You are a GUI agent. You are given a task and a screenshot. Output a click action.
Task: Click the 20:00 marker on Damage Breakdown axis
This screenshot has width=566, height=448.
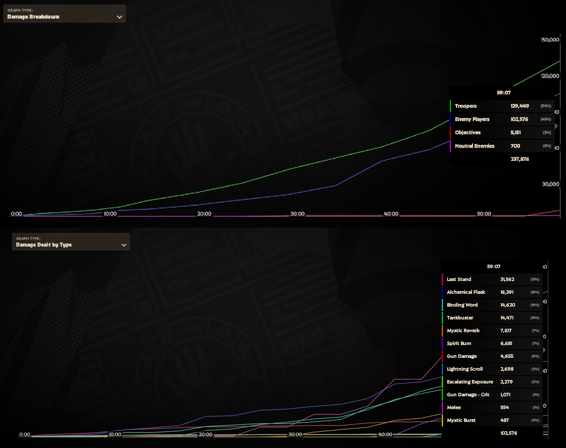click(x=204, y=214)
